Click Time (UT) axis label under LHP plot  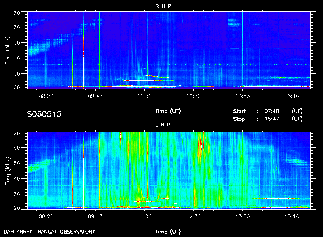click(x=168, y=232)
